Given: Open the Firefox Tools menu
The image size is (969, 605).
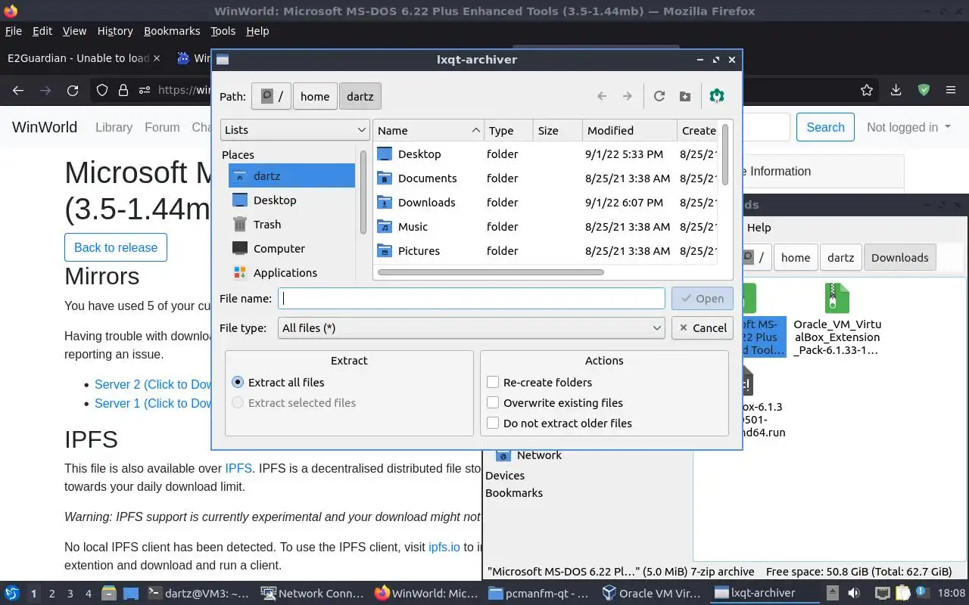Looking at the screenshot, I should 223,31.
